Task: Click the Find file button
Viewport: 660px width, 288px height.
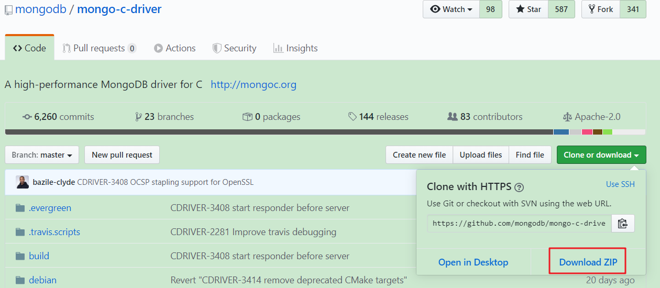Action: [530, 155]
